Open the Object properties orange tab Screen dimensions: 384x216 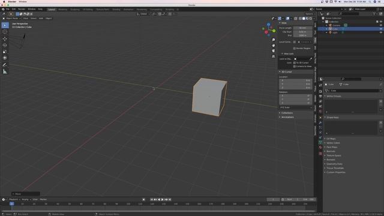(x=320, y=118)
